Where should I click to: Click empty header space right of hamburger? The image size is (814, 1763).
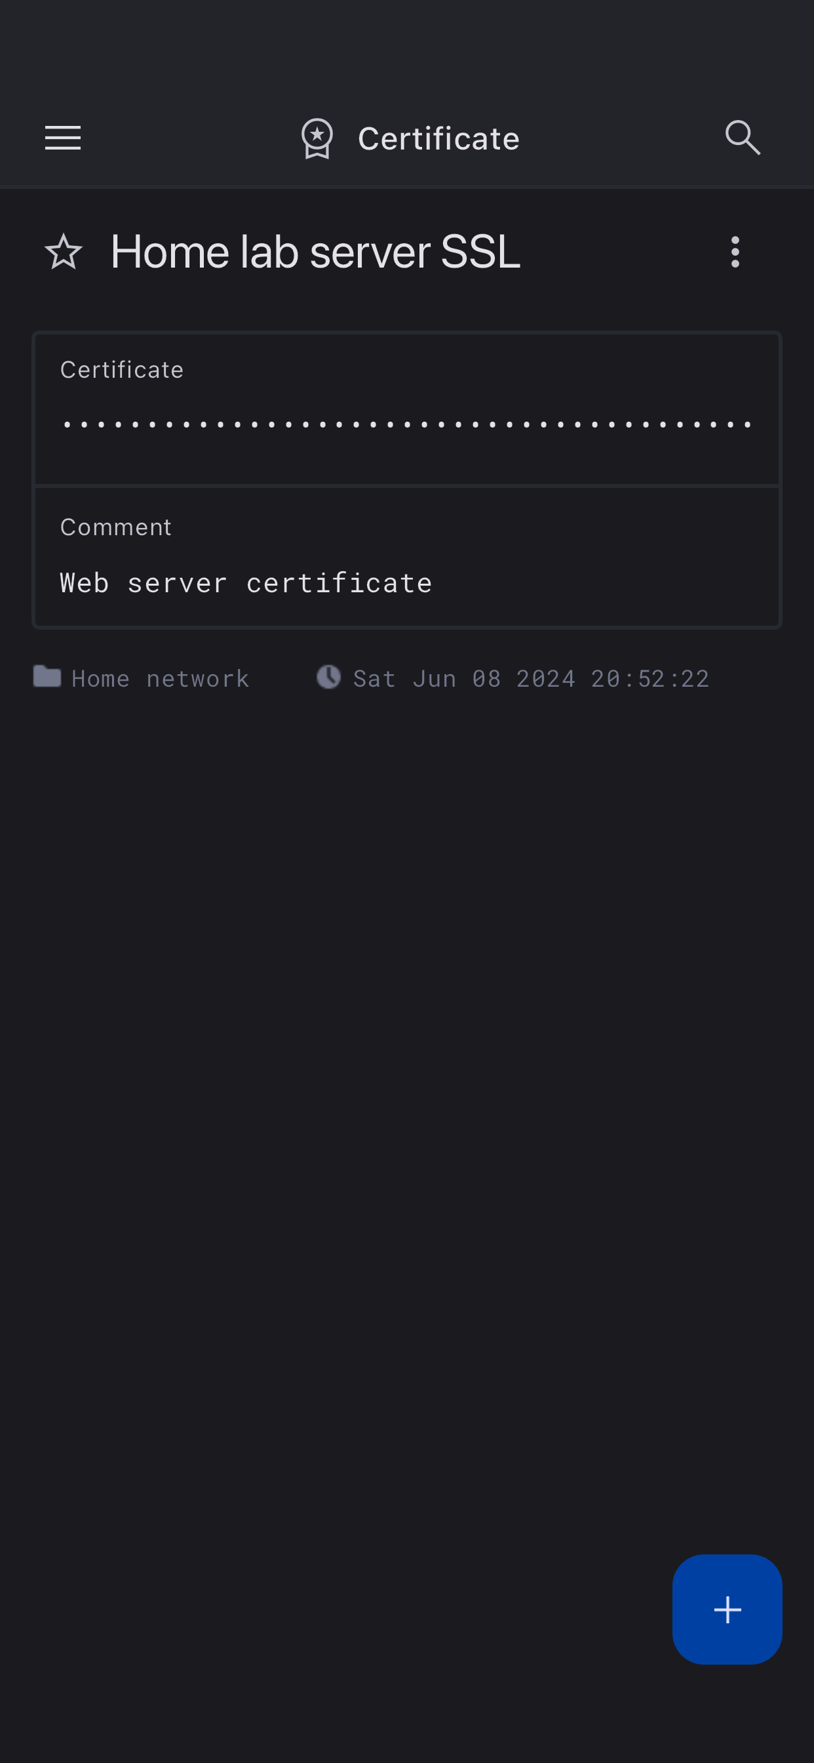(x=185, y=138)
